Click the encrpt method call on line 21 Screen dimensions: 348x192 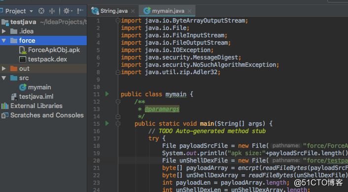(x=248, y=168)
